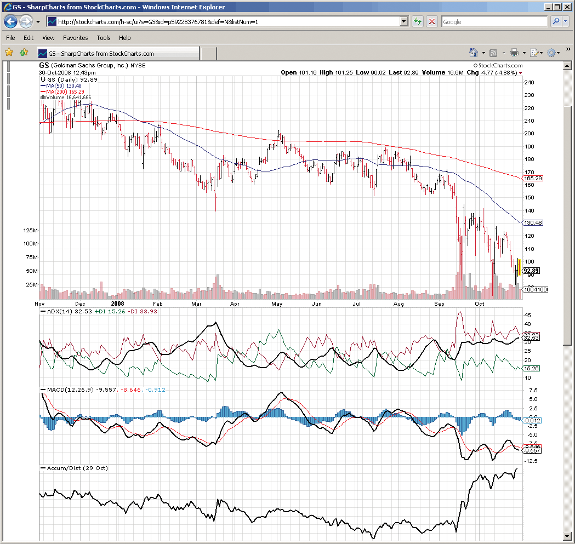Screen dimensions: 575x544
Task: Open Favorites Center star icon
Action: 9,53
